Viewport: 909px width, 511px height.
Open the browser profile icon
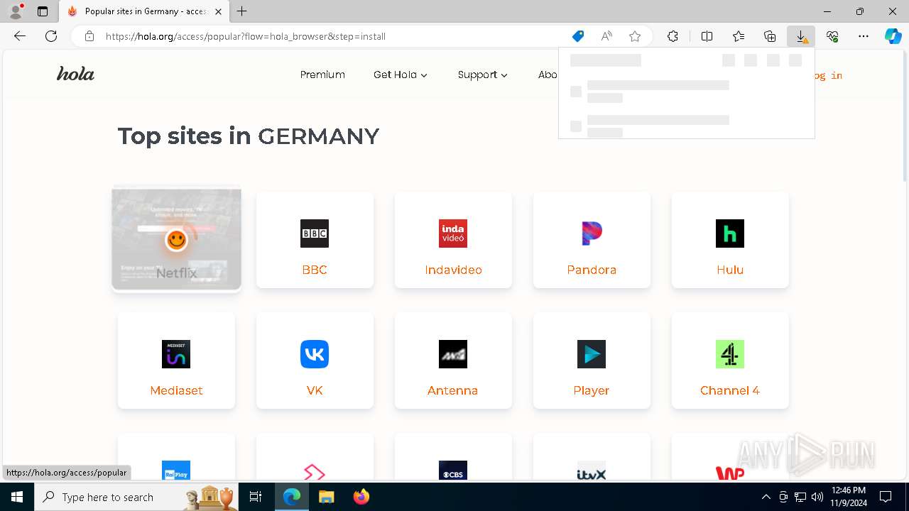point(15,11)
